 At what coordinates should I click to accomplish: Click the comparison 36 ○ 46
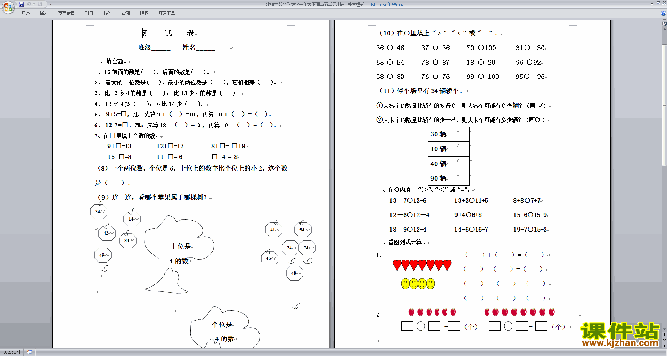tap(390, 48)
